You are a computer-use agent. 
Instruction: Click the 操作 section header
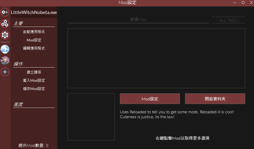click(x=18, y=64)
